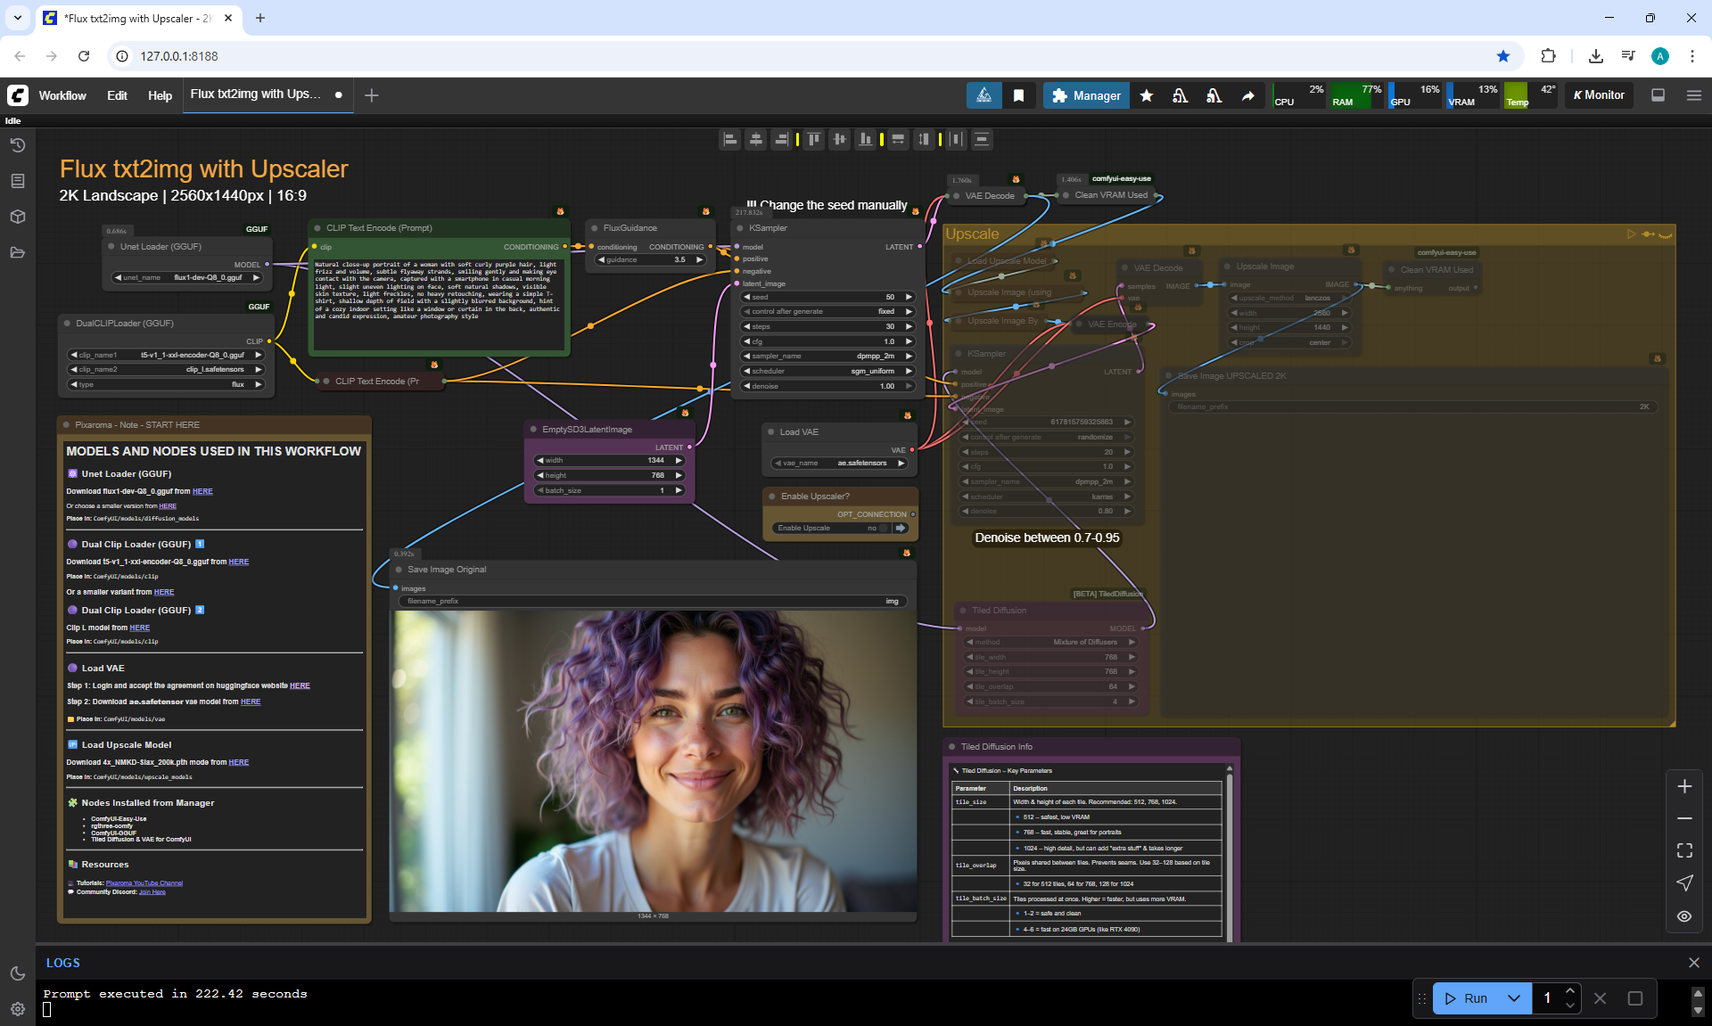The image size is (1712, 1026).
Task: Expand the Run button dropdown arrow
Action: [x=1513, y=998]
